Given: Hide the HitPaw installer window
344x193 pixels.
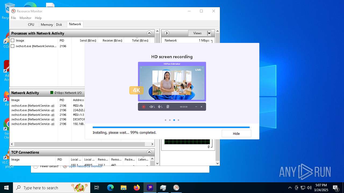Looking at the screenshot, I should click(x=236, y=133).
